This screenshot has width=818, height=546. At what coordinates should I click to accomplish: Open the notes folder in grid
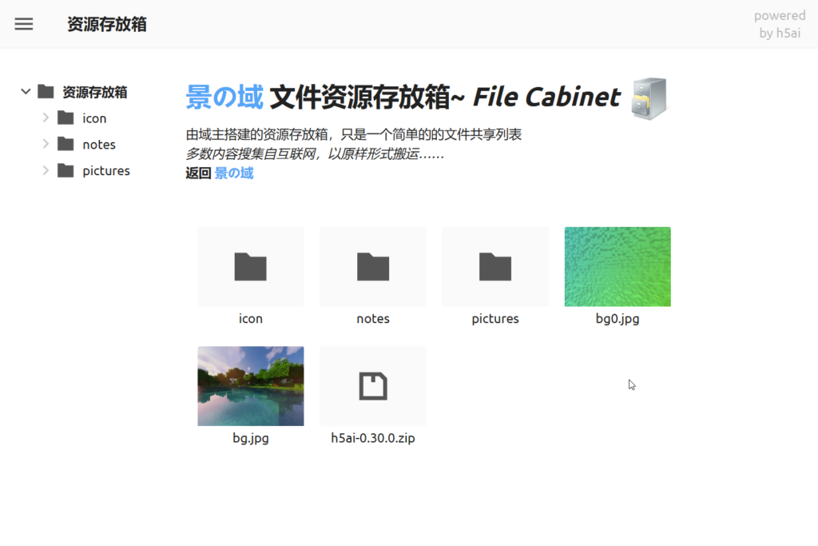point(372,267)
